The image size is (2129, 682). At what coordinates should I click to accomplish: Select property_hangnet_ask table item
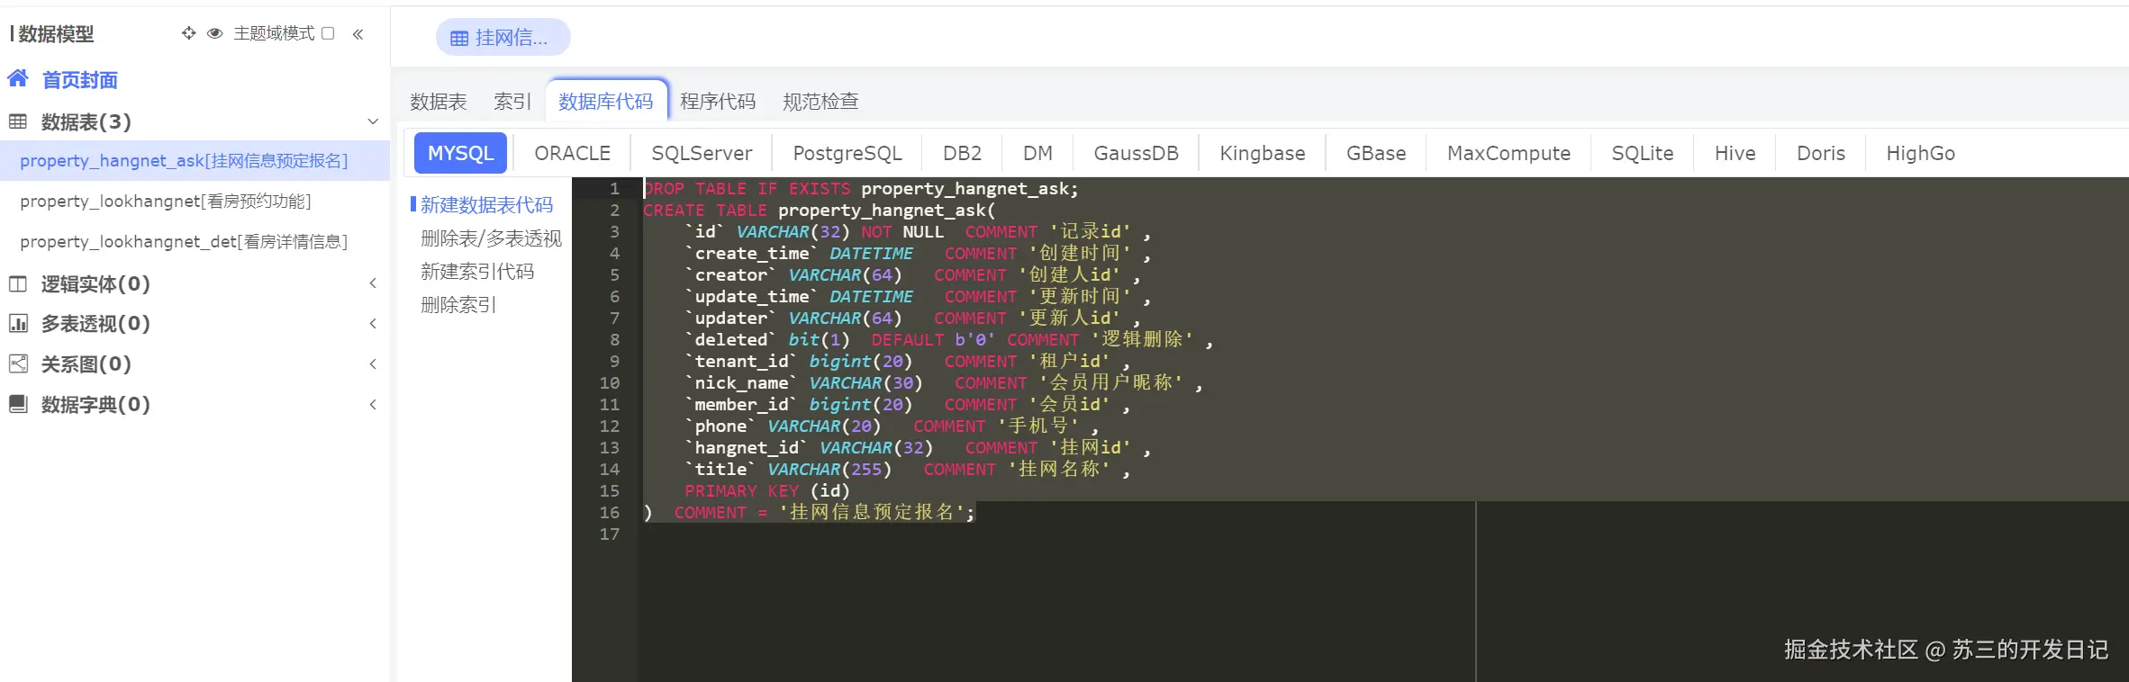195,160
